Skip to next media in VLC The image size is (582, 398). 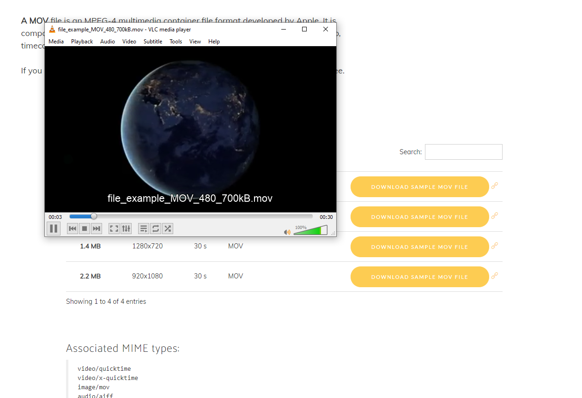pos(97,228)
